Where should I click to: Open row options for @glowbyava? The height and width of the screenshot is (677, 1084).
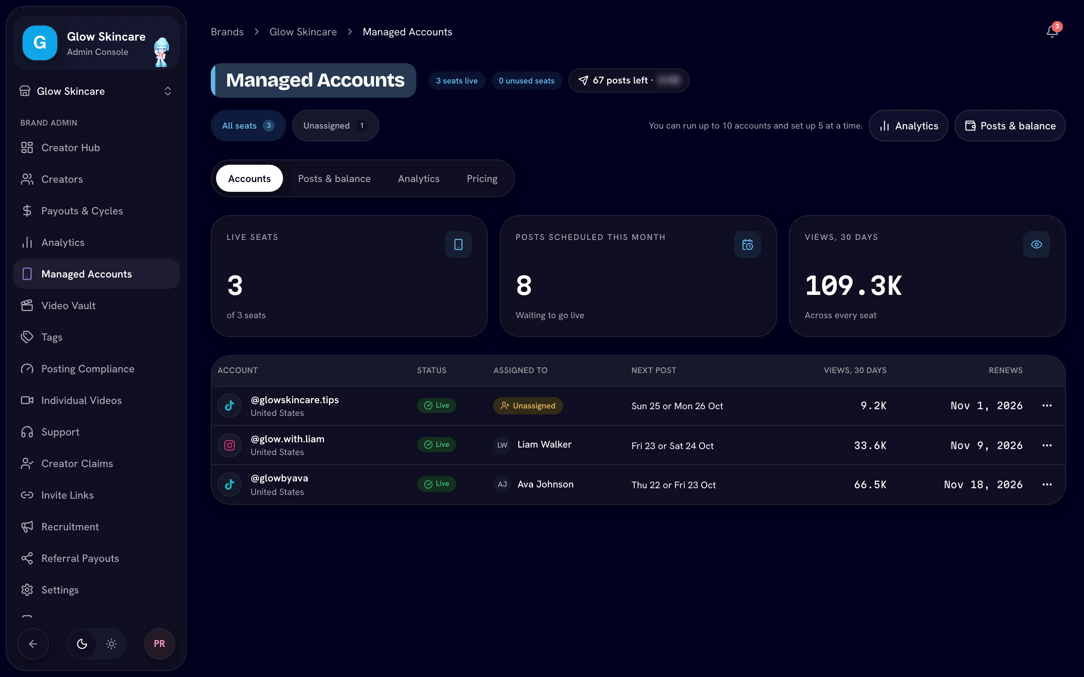1047,484
